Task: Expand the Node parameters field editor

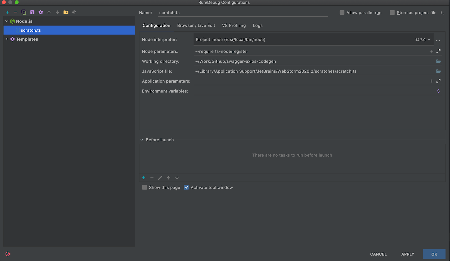Action: pyautogui.click(x=438, y=51)
